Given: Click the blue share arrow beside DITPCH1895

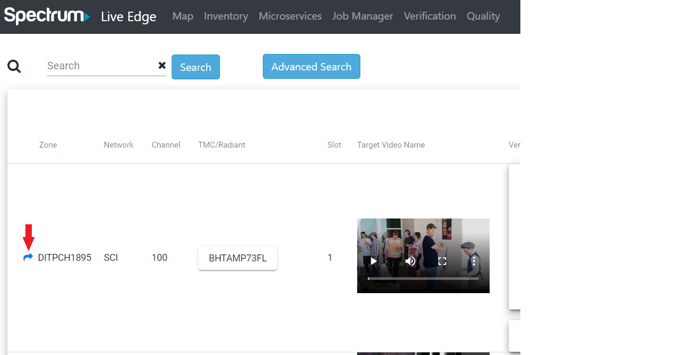Looking at the screenshot, I should 28,257.
